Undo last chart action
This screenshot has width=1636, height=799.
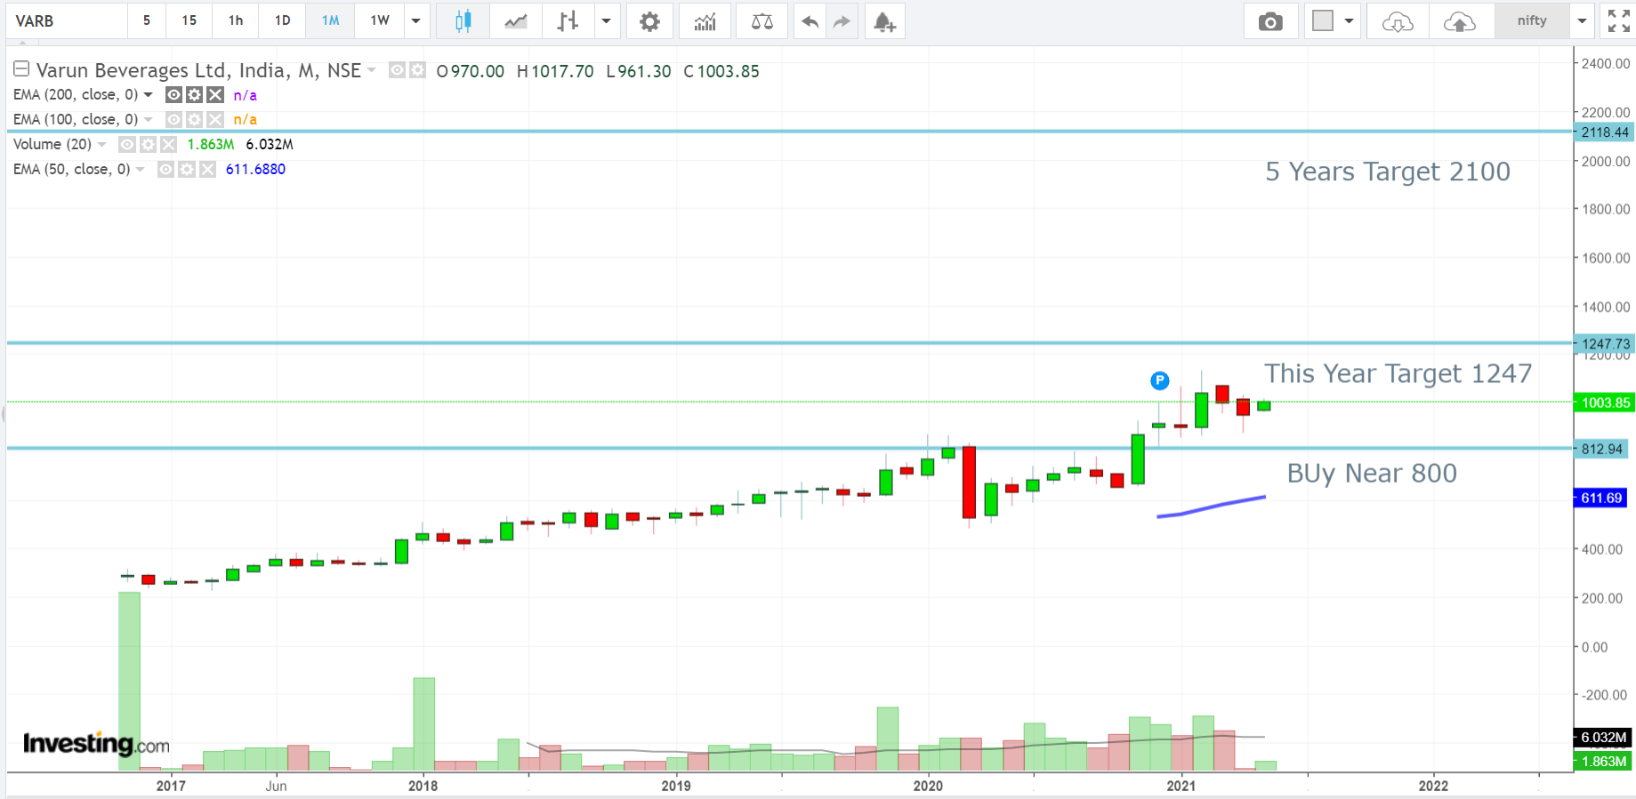[810, 21]
